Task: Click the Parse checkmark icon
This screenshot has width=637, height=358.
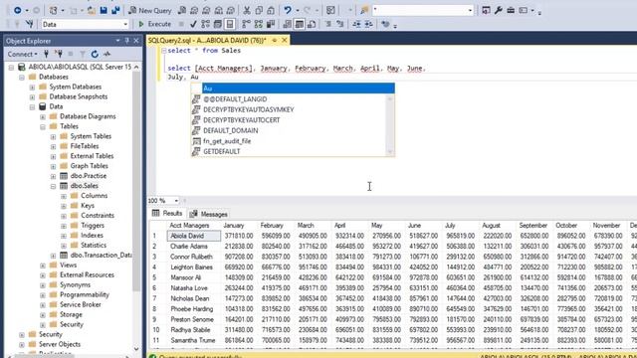Action: coord(193,24)
